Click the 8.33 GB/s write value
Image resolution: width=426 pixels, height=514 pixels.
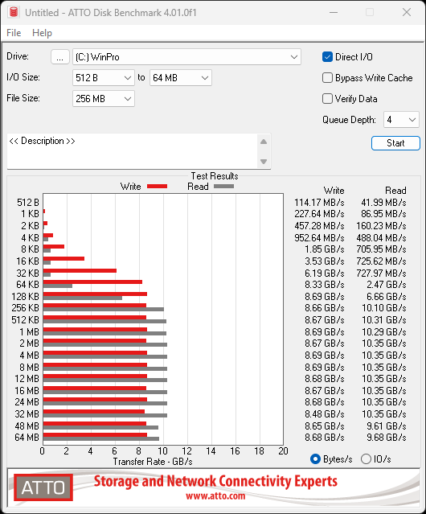[325, 285]
